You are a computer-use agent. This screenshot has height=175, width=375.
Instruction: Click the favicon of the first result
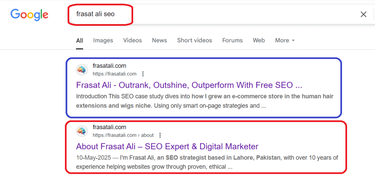tap(82, 70)
